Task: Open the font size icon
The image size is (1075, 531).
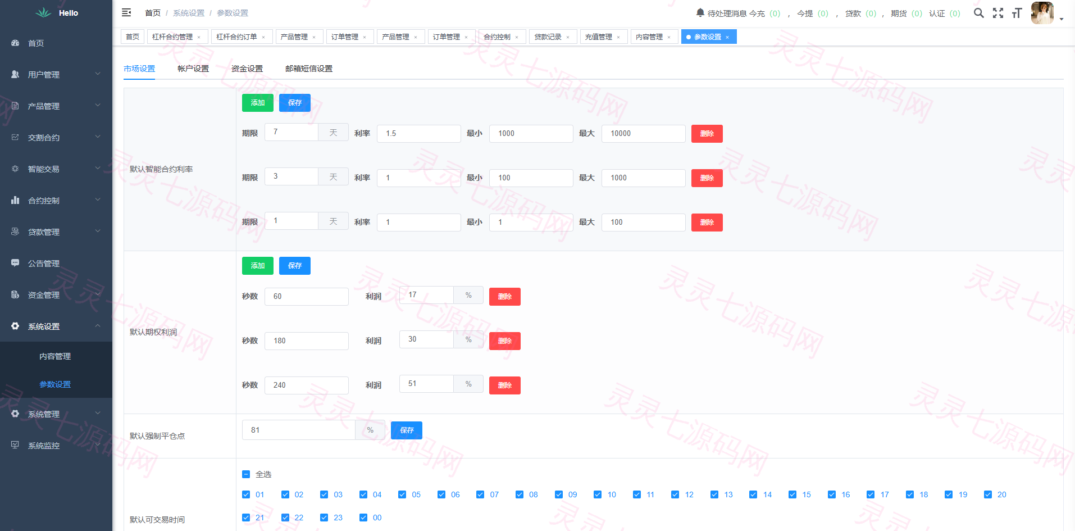Action: tap(1017, 13)
